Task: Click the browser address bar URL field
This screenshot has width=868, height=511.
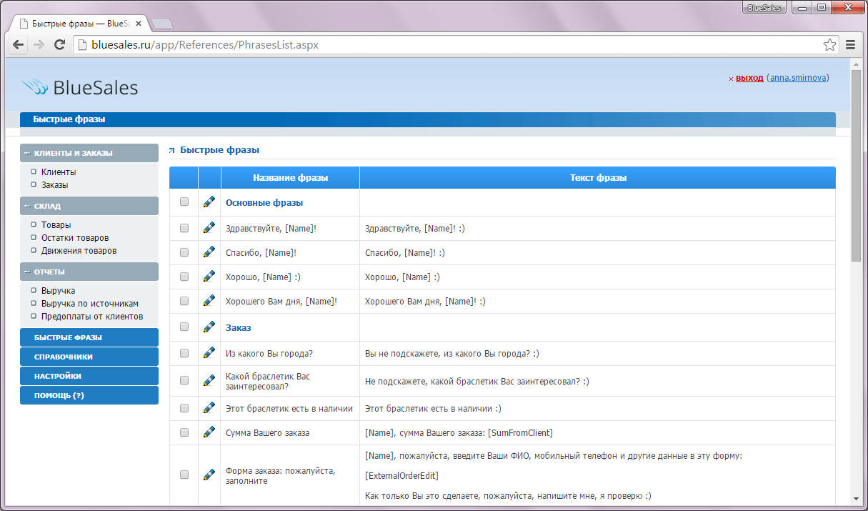Action: (x=429, y=45)
